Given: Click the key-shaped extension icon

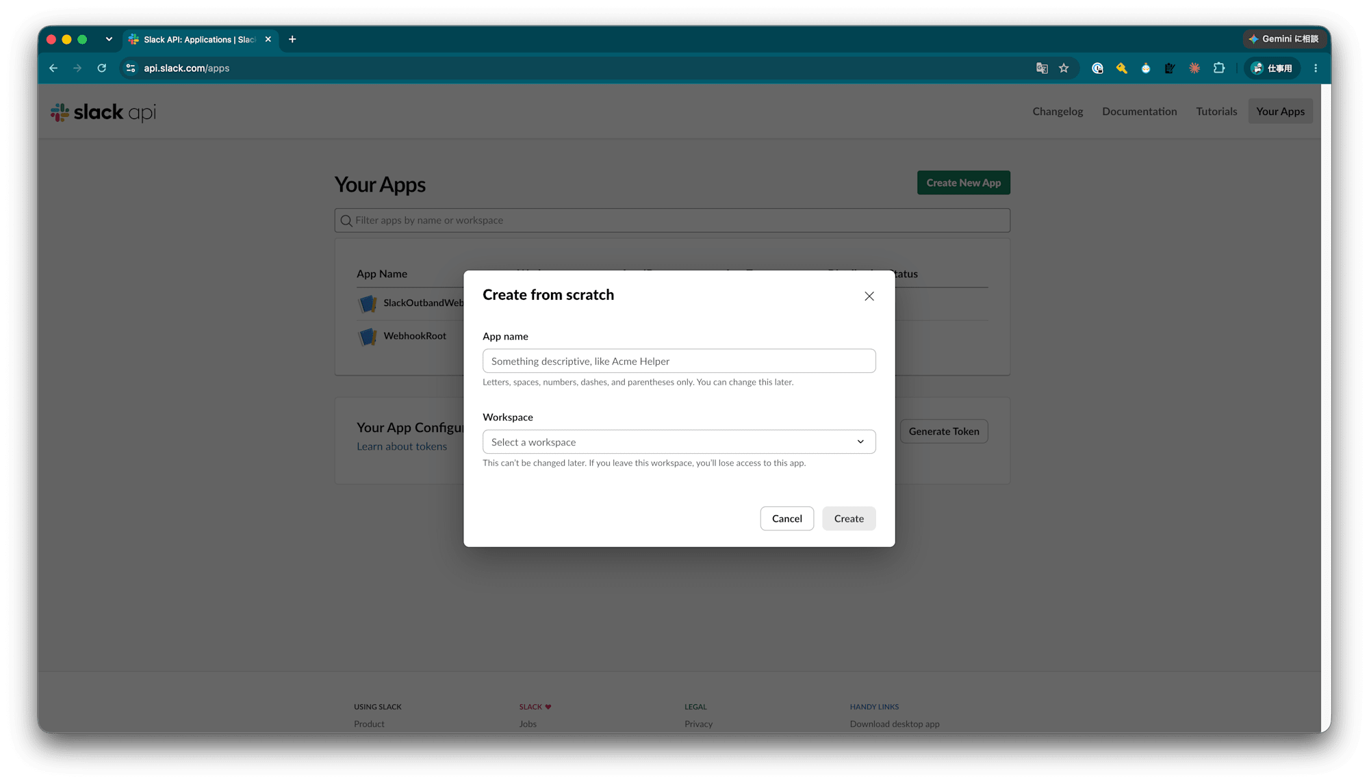Looking at the screenshot, I should point(1121,68).
